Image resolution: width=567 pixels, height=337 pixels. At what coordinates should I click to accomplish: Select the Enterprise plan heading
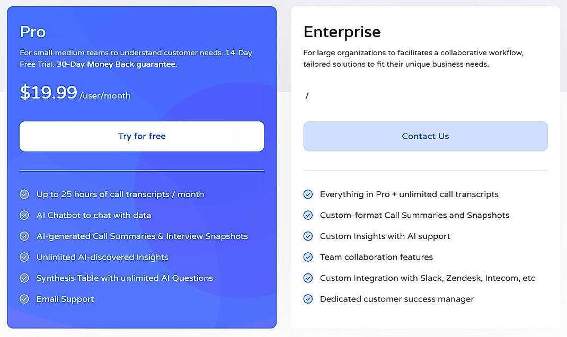[x=342, y=32]
